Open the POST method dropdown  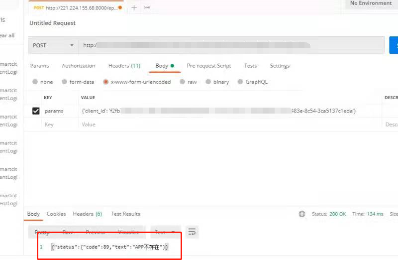[53, 45]
